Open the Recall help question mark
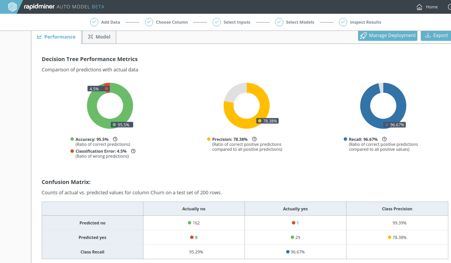 [384, 139]
